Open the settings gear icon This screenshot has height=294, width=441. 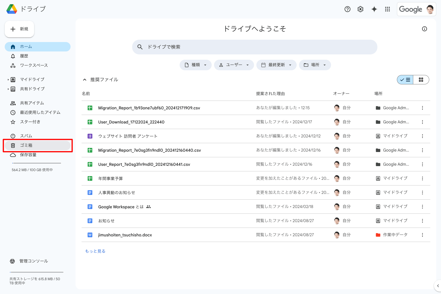360,9
